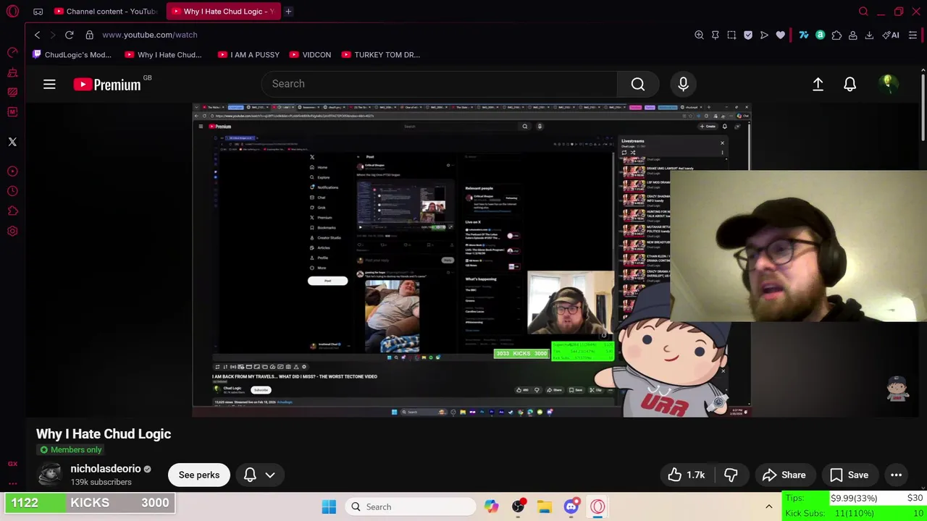Open History clock in sidebar
The width and height of the screenshot is (927, 521).
tap(12, 191)
